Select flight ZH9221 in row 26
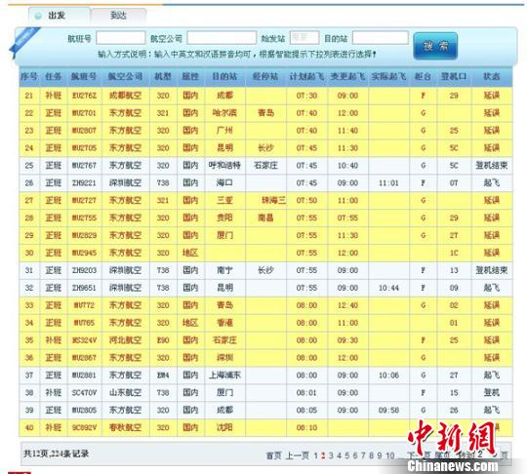 point(84,183)
